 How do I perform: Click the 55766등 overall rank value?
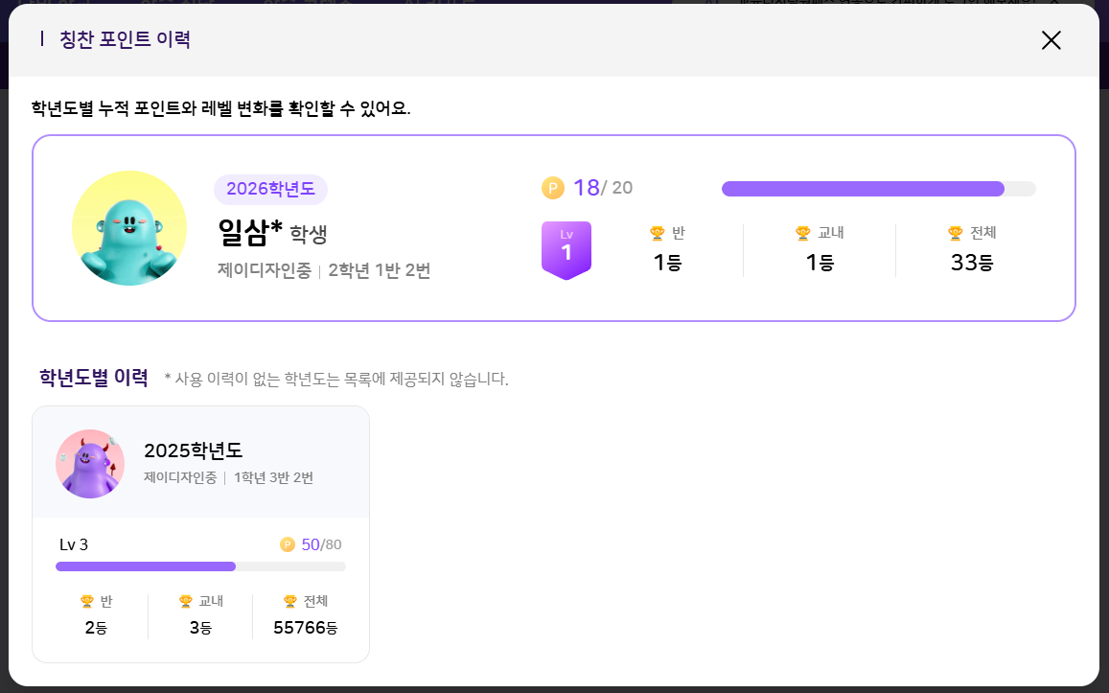pyautogui.click(x=306, y=628)
